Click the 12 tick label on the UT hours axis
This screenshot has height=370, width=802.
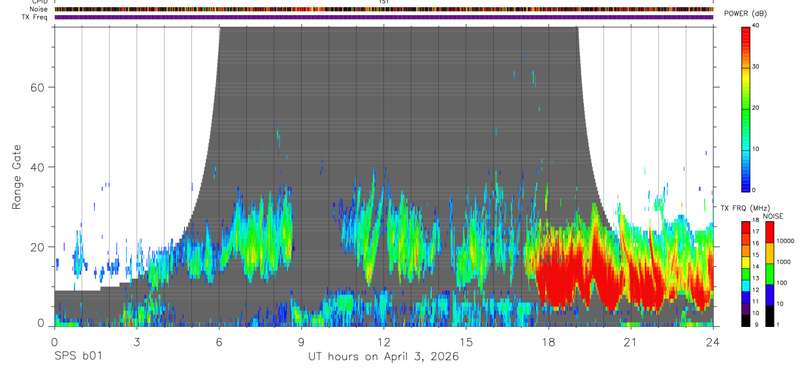(383, 342)
